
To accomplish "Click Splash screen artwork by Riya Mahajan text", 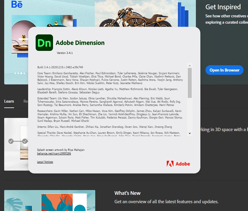I will pos(61,150).
